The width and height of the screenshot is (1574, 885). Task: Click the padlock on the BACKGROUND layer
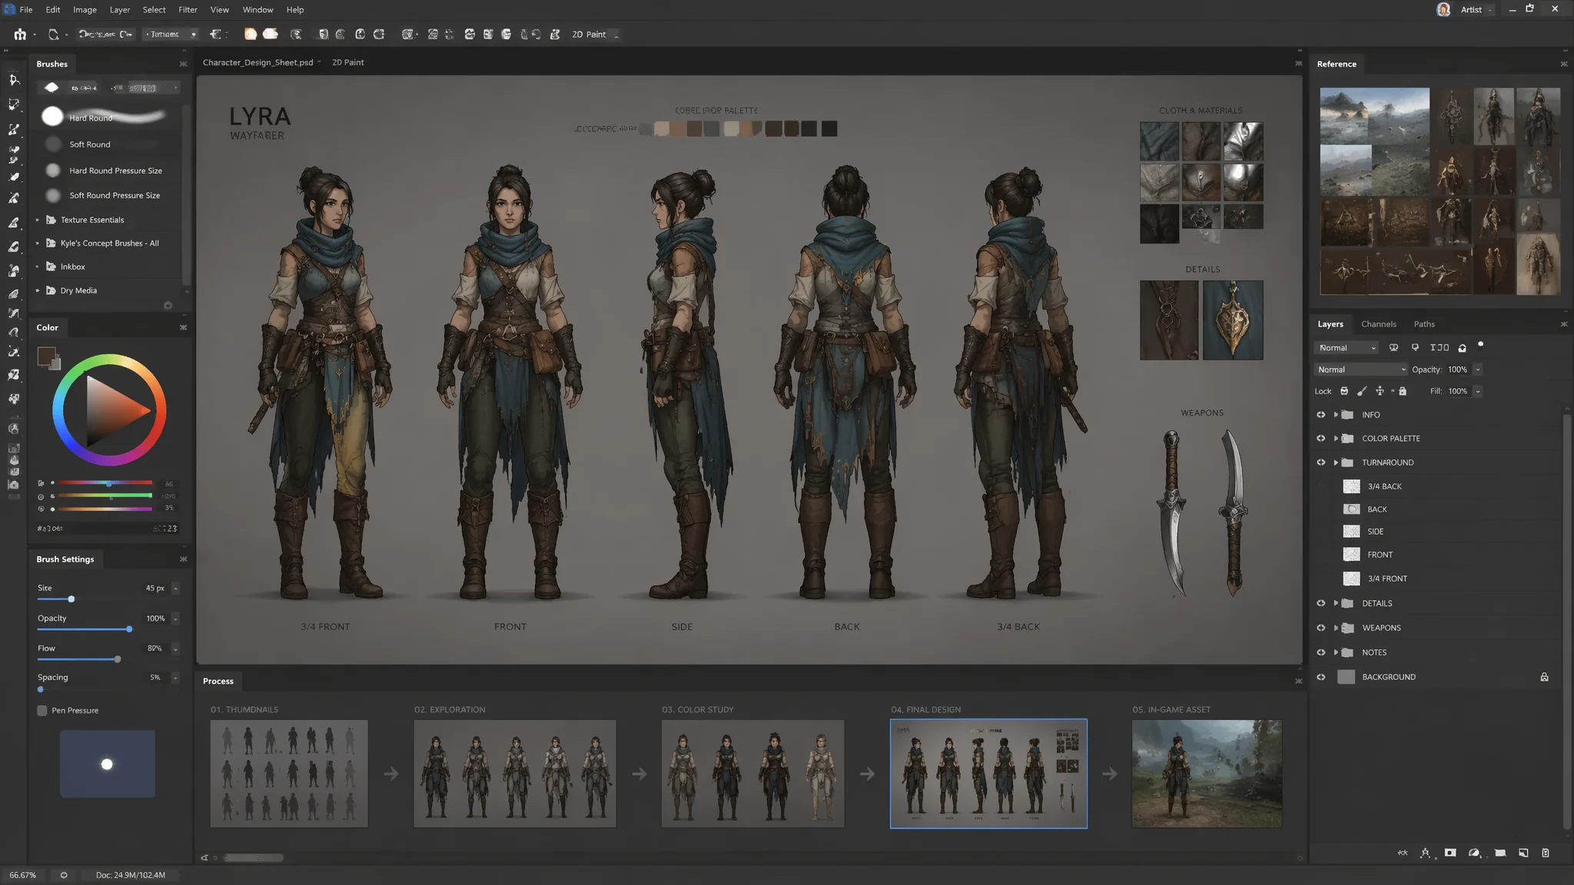pos(1544,677)
